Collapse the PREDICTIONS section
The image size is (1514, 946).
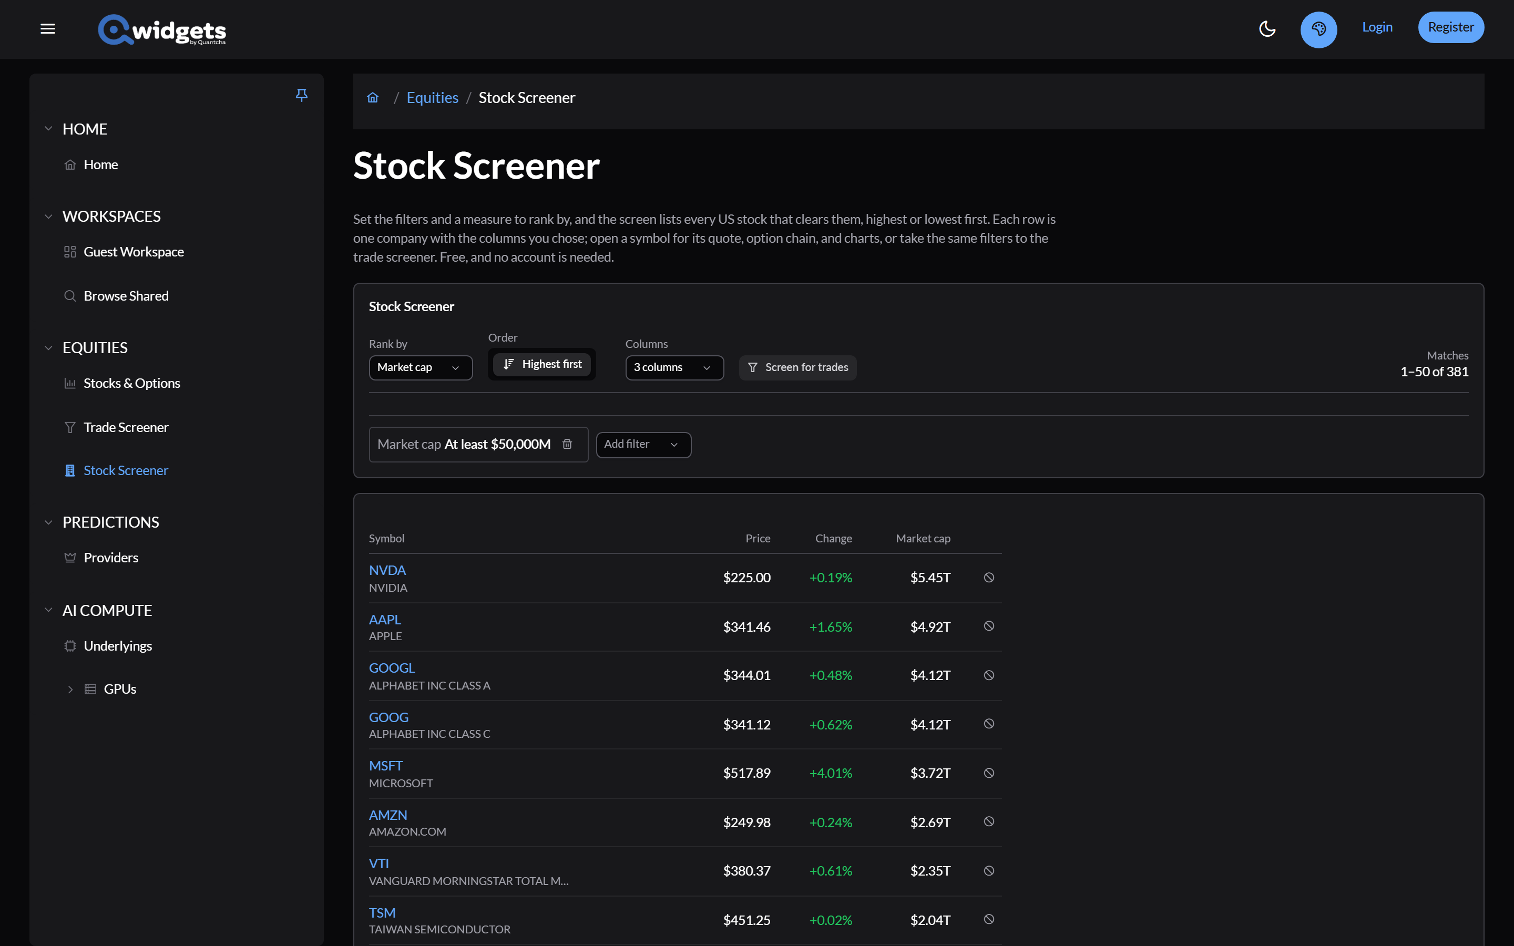point(48,522)
